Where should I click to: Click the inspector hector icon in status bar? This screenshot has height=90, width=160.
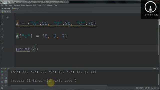pyautogui.click(x=155, y=88)
